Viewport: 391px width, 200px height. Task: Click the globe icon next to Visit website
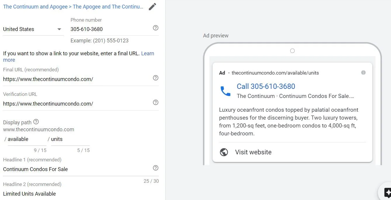pos(224,152)
